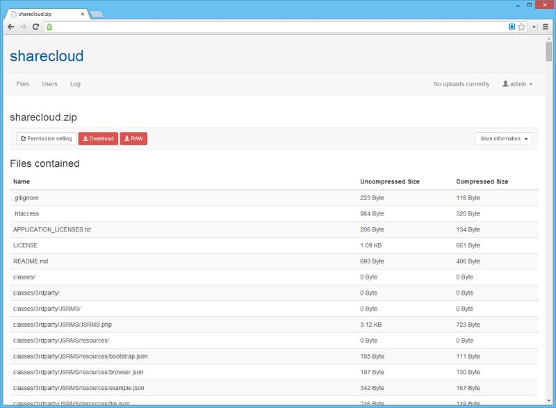Click the Compressed Size column header
This screenshot has width=556, height=408.
(482, 181)
